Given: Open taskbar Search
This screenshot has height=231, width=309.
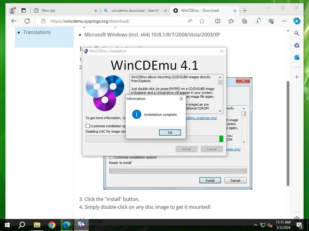Looking at the screenshot, I should pyautogui.click(x=22, y=225).
